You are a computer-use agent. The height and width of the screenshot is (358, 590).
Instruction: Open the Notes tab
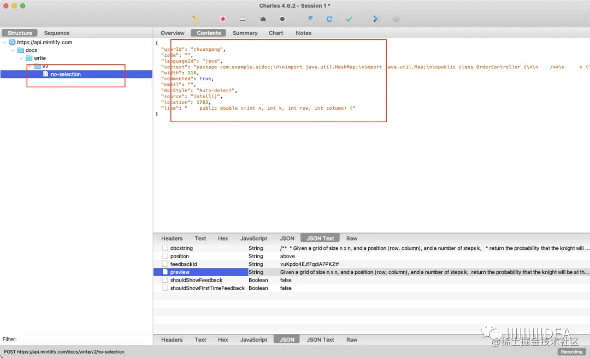[303, 33]
